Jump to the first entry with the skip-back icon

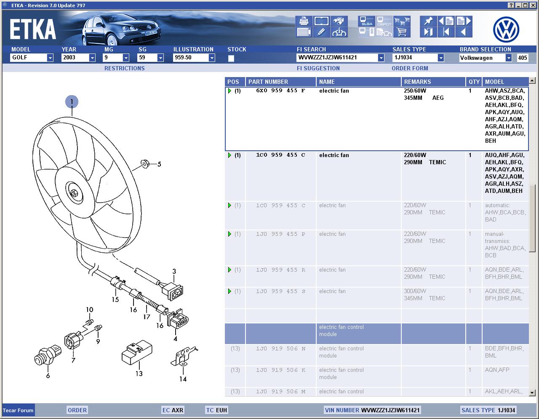click(446, 32)
